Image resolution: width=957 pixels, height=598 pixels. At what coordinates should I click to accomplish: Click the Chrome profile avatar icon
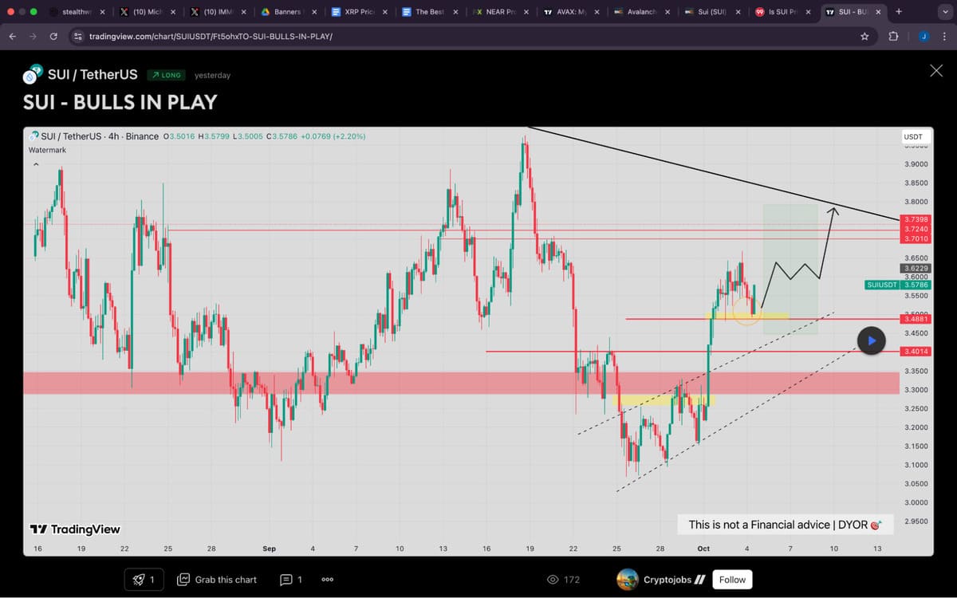[924, 37]
